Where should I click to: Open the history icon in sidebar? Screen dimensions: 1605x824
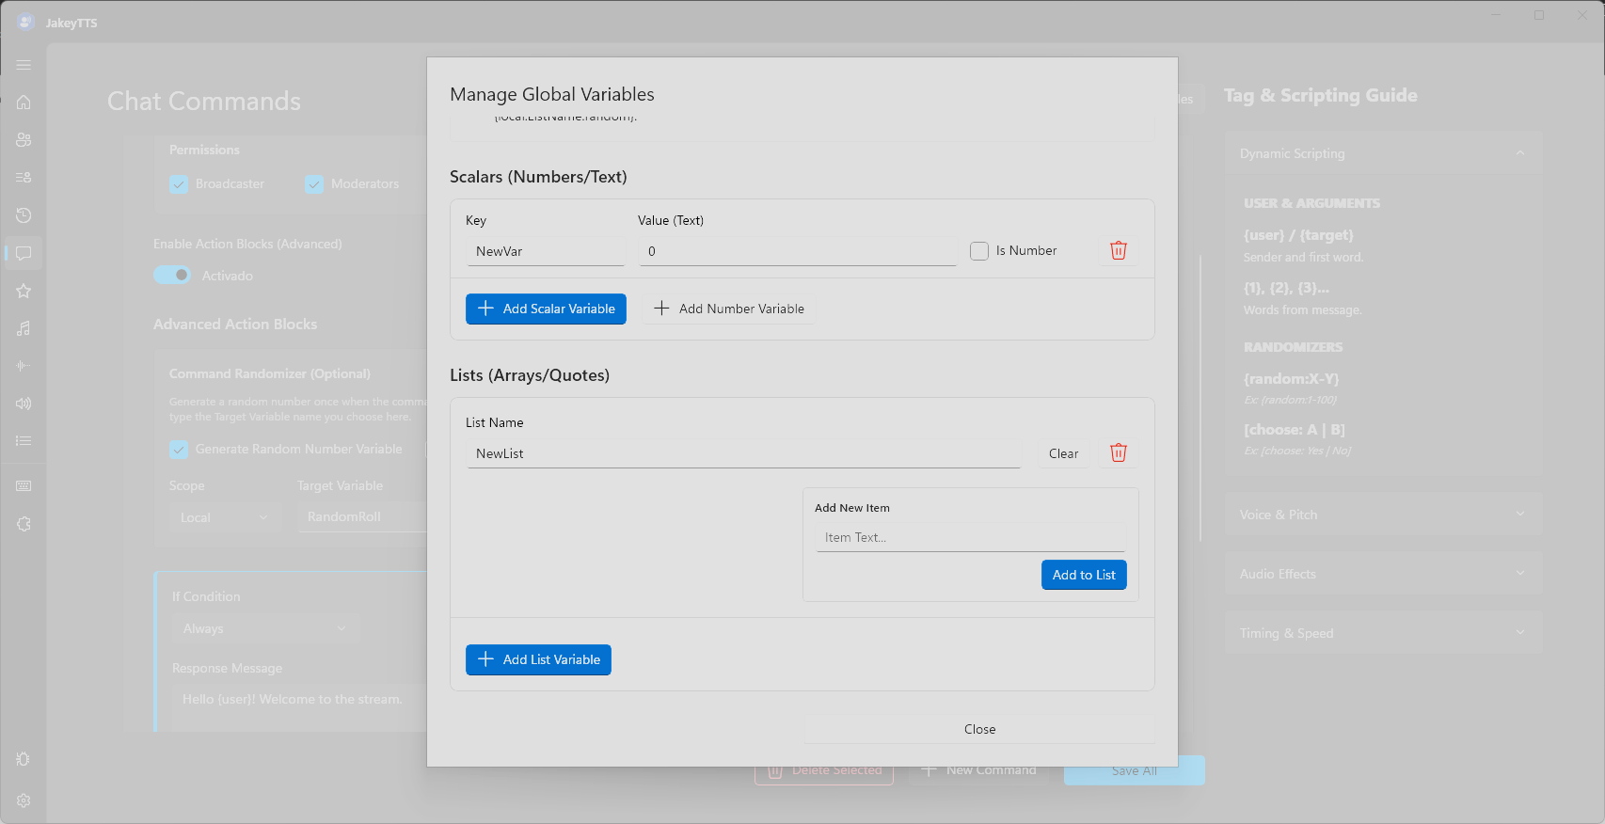tap(24, 215)
